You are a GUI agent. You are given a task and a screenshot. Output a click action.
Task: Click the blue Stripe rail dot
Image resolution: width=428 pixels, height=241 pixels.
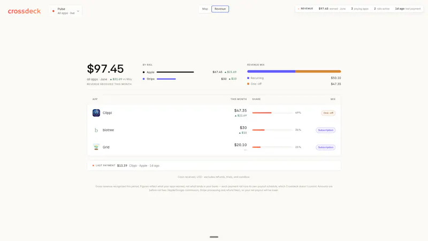tap(143, 79)
